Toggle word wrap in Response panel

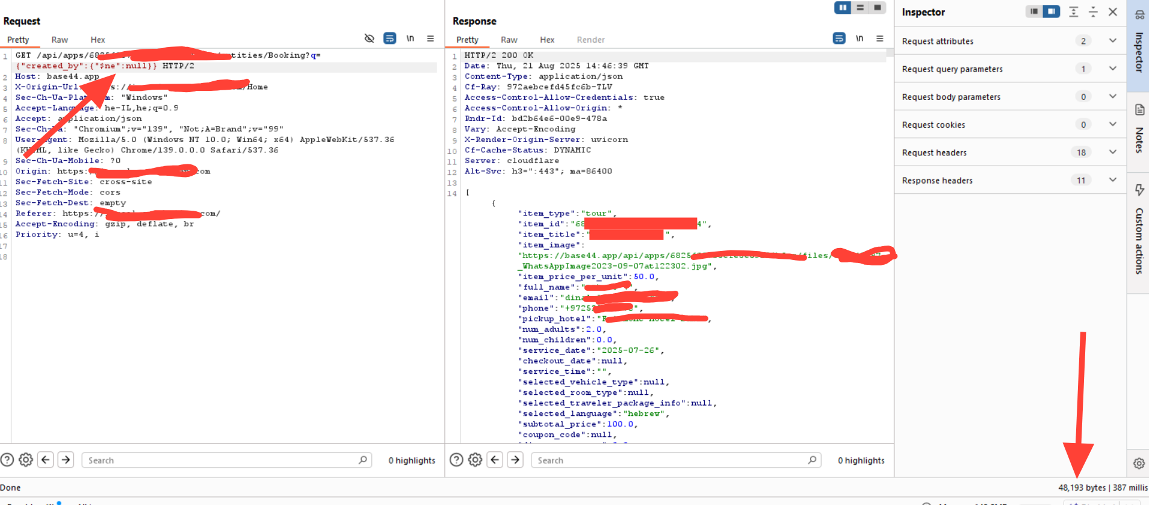pos(839,39)
